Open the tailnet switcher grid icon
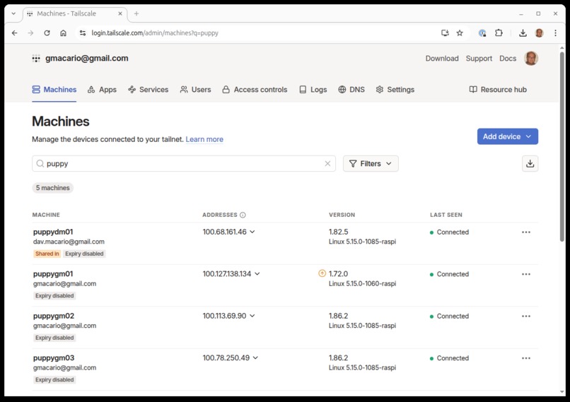This screenshot has height=402, width=570. (36, 59)
